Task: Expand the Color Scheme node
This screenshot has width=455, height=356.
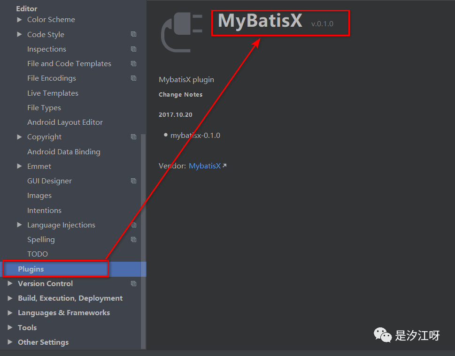Action: click(19, 19)
